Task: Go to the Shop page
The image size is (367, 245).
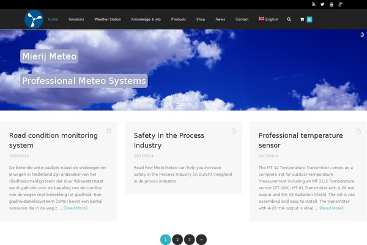Action: coord(201,19)
